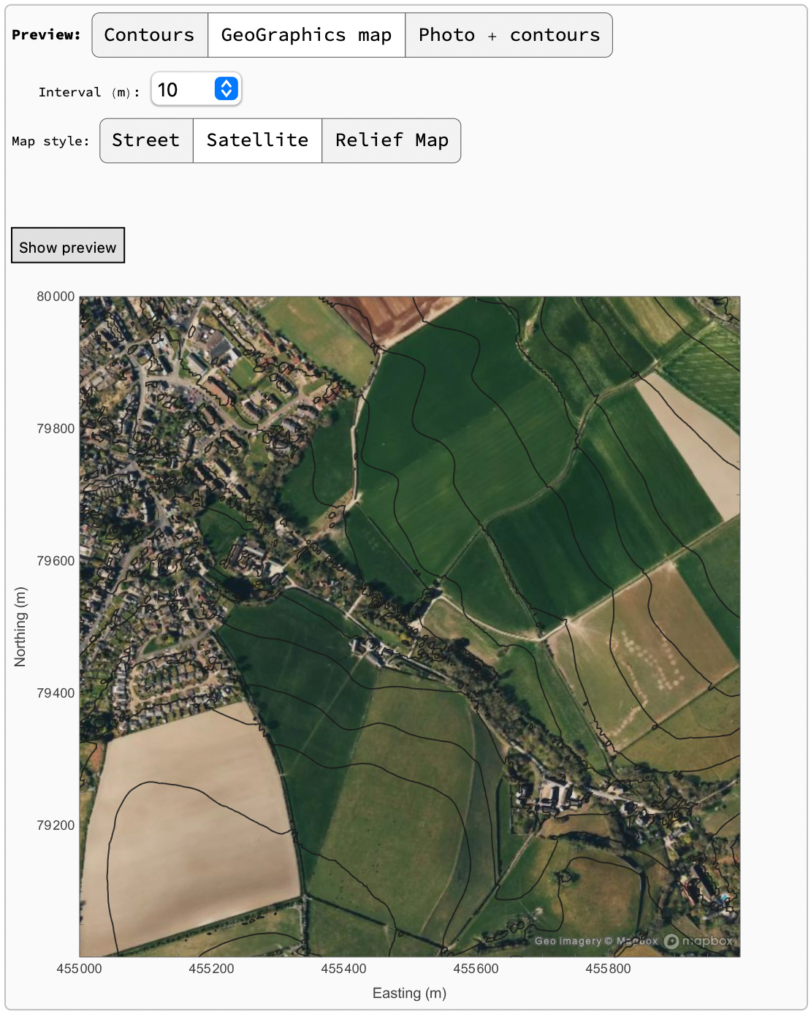Click the Preview: label

pyautogui.click(x=47, y=35)
